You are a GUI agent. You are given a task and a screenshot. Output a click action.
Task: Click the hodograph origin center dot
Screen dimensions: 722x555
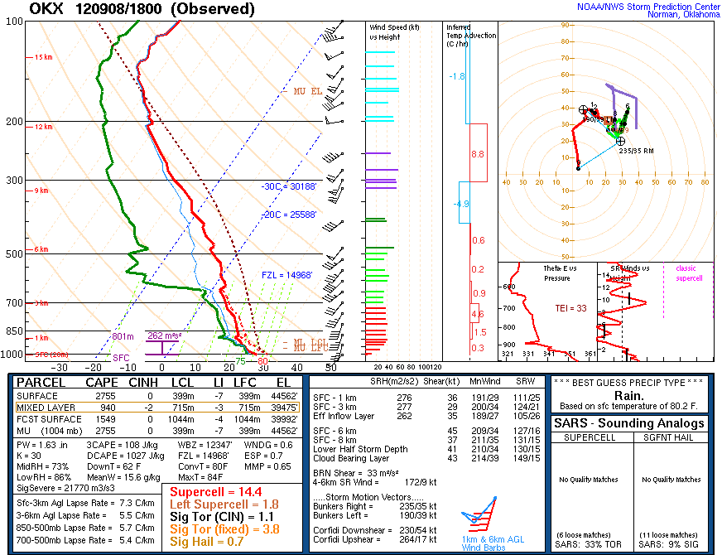[578, 168]
